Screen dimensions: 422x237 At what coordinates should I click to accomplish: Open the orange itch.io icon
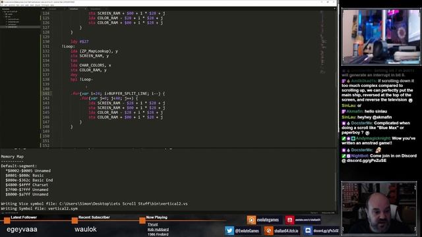pyautogui.click(x=268, y=230)
